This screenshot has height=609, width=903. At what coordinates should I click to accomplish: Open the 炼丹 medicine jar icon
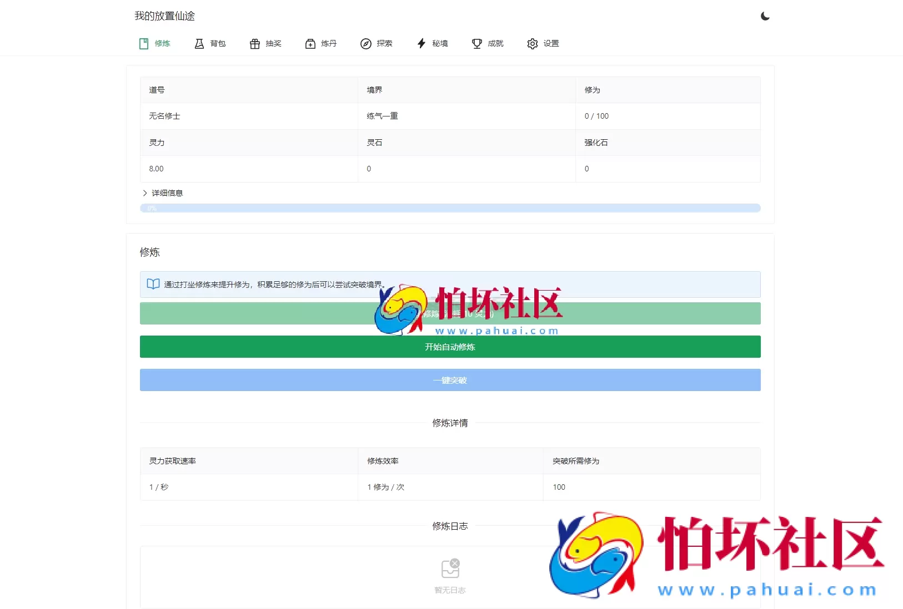[310, 43]
